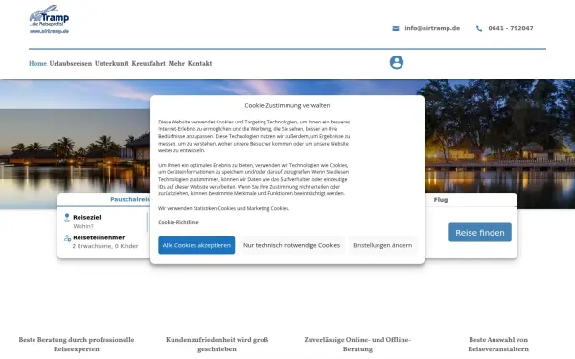The height and width of the screenshot is (359, 575).
Task: Choose Nur technisch notwendige Cookies
Action: tap(292, 245)
